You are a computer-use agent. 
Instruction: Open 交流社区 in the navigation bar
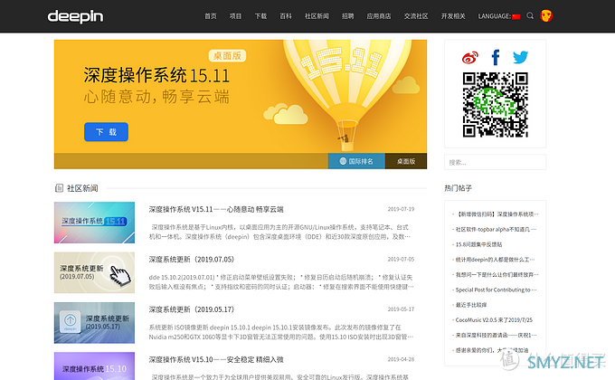coord(416,16)
